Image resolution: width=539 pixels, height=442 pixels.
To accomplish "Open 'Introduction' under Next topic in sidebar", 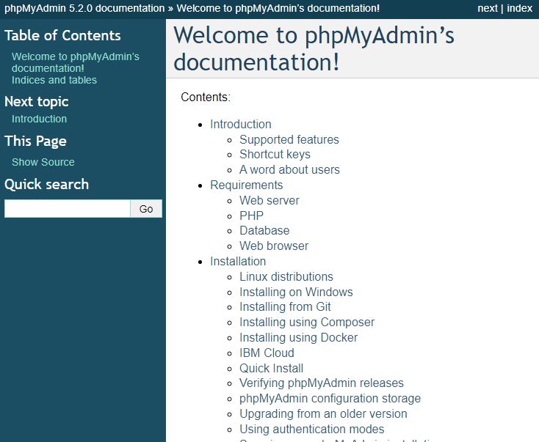I will point(39,119).
